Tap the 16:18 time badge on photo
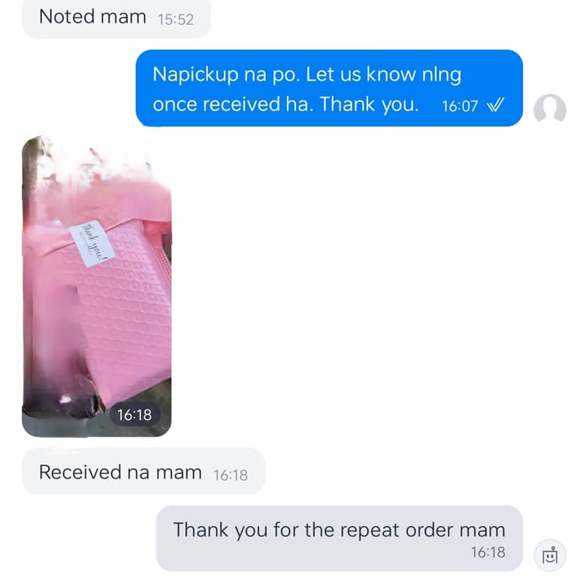Image resolution: width=577 pixels, height=577 pixels. click(x=134, y=415)
